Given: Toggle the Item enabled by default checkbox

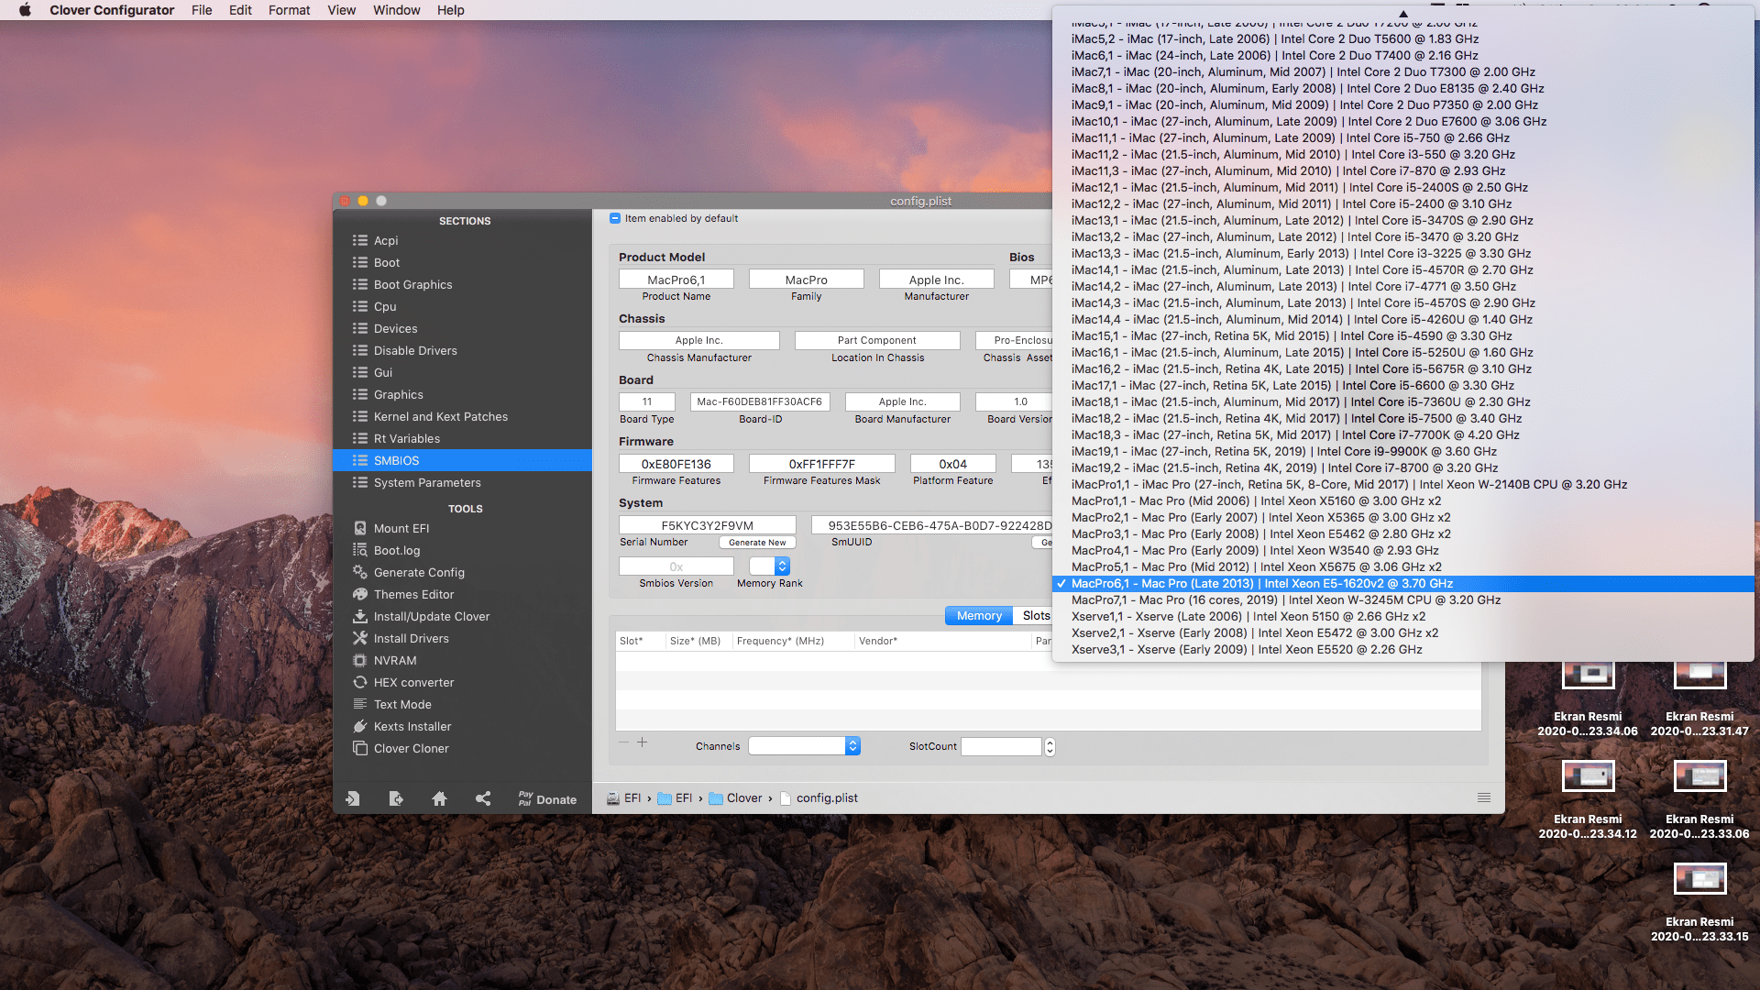Looking at the screenshot, I should (615, 218).
